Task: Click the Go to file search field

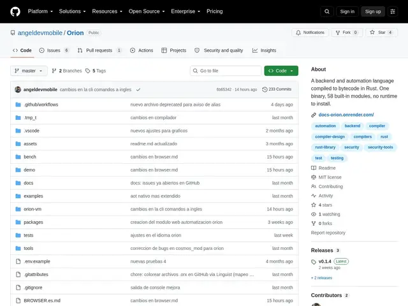Action: click(226, 71)
